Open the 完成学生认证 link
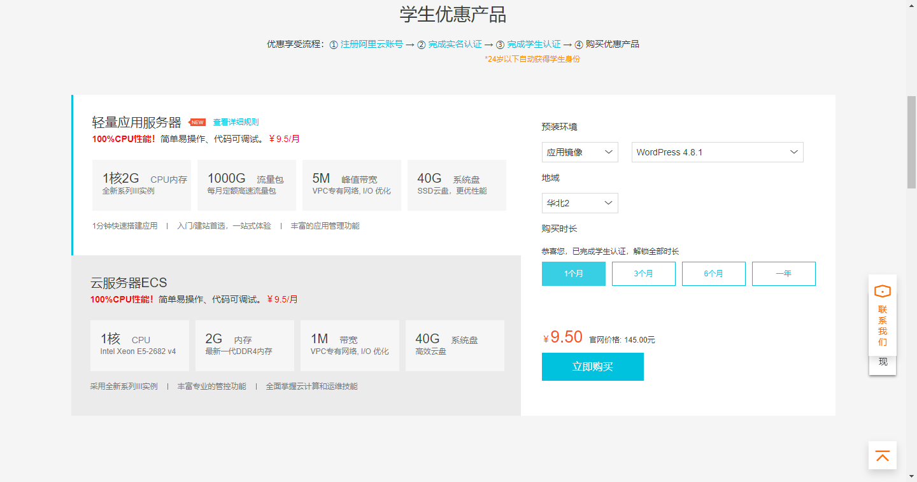Screen dimensions: 917x482 [x=534, y=44]
